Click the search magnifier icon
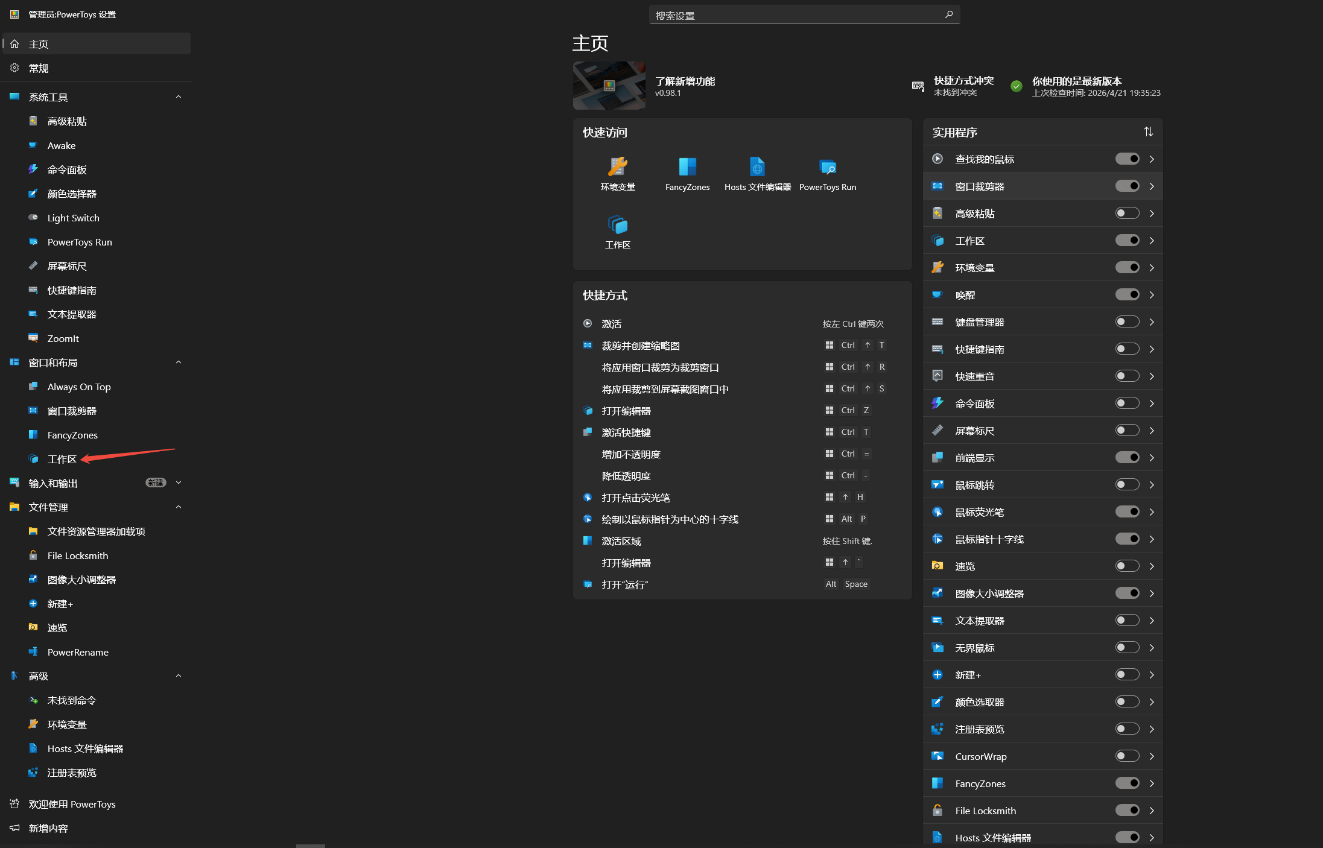Screen dimensions: 1323x848 (x=948, y=14)
